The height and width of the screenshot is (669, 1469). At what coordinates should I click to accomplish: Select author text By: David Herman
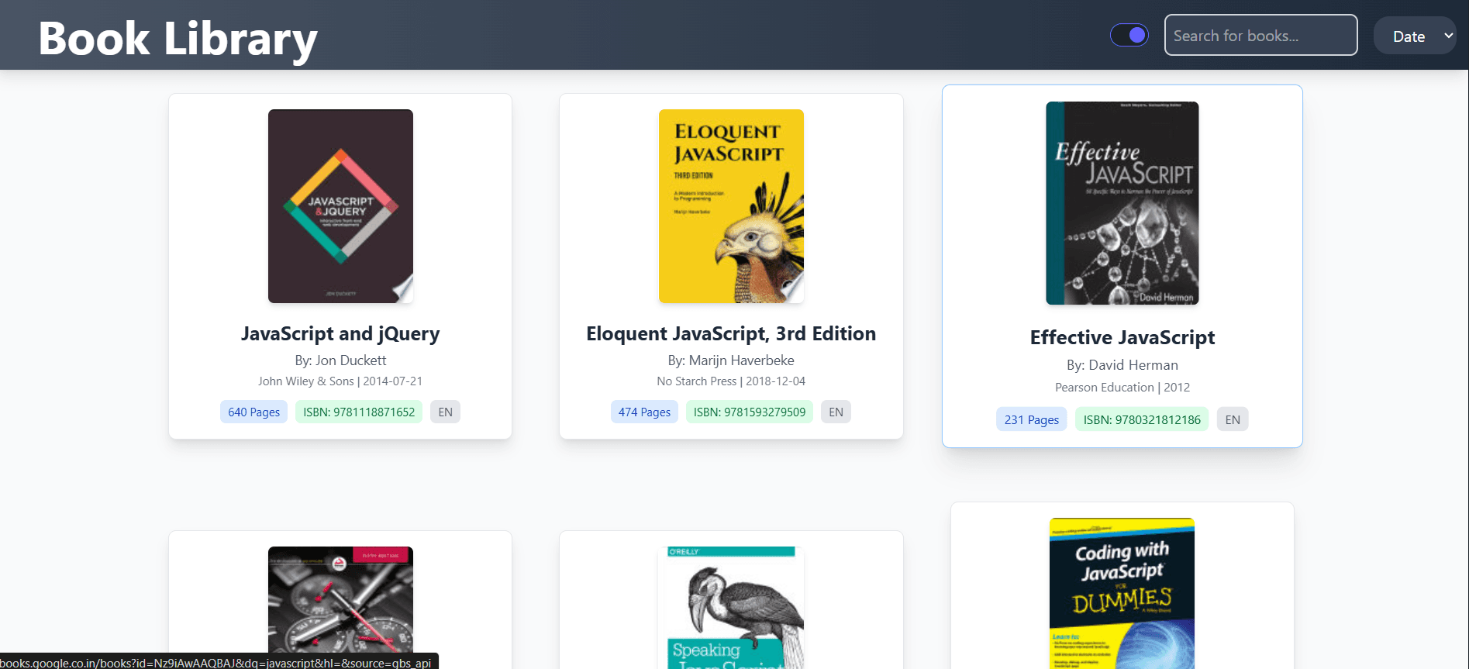click(x=1122, y=365)
